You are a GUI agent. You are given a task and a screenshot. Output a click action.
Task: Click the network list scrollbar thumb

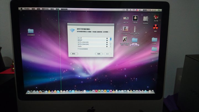(111, 39)
